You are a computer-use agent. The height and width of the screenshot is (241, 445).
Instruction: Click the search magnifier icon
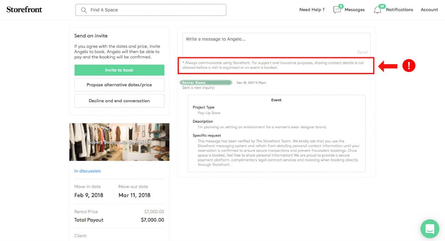tap(83, 10)
